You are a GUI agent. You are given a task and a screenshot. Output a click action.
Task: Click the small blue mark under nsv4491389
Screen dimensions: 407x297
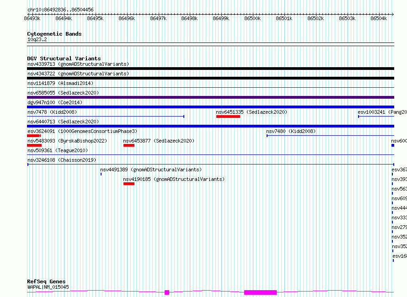tap(101, 174)
